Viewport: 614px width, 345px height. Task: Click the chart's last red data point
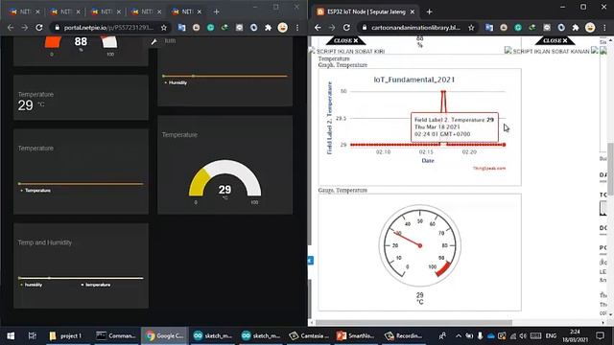505,145
